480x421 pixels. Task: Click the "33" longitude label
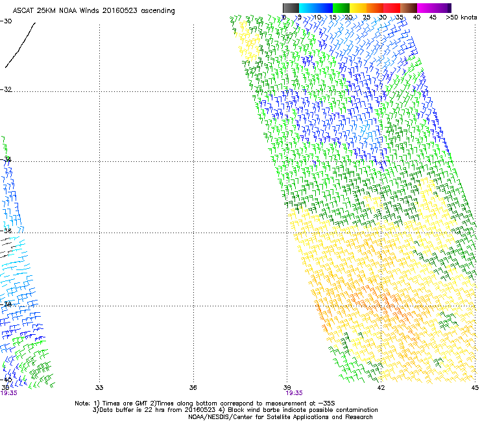tap(99, 388)
